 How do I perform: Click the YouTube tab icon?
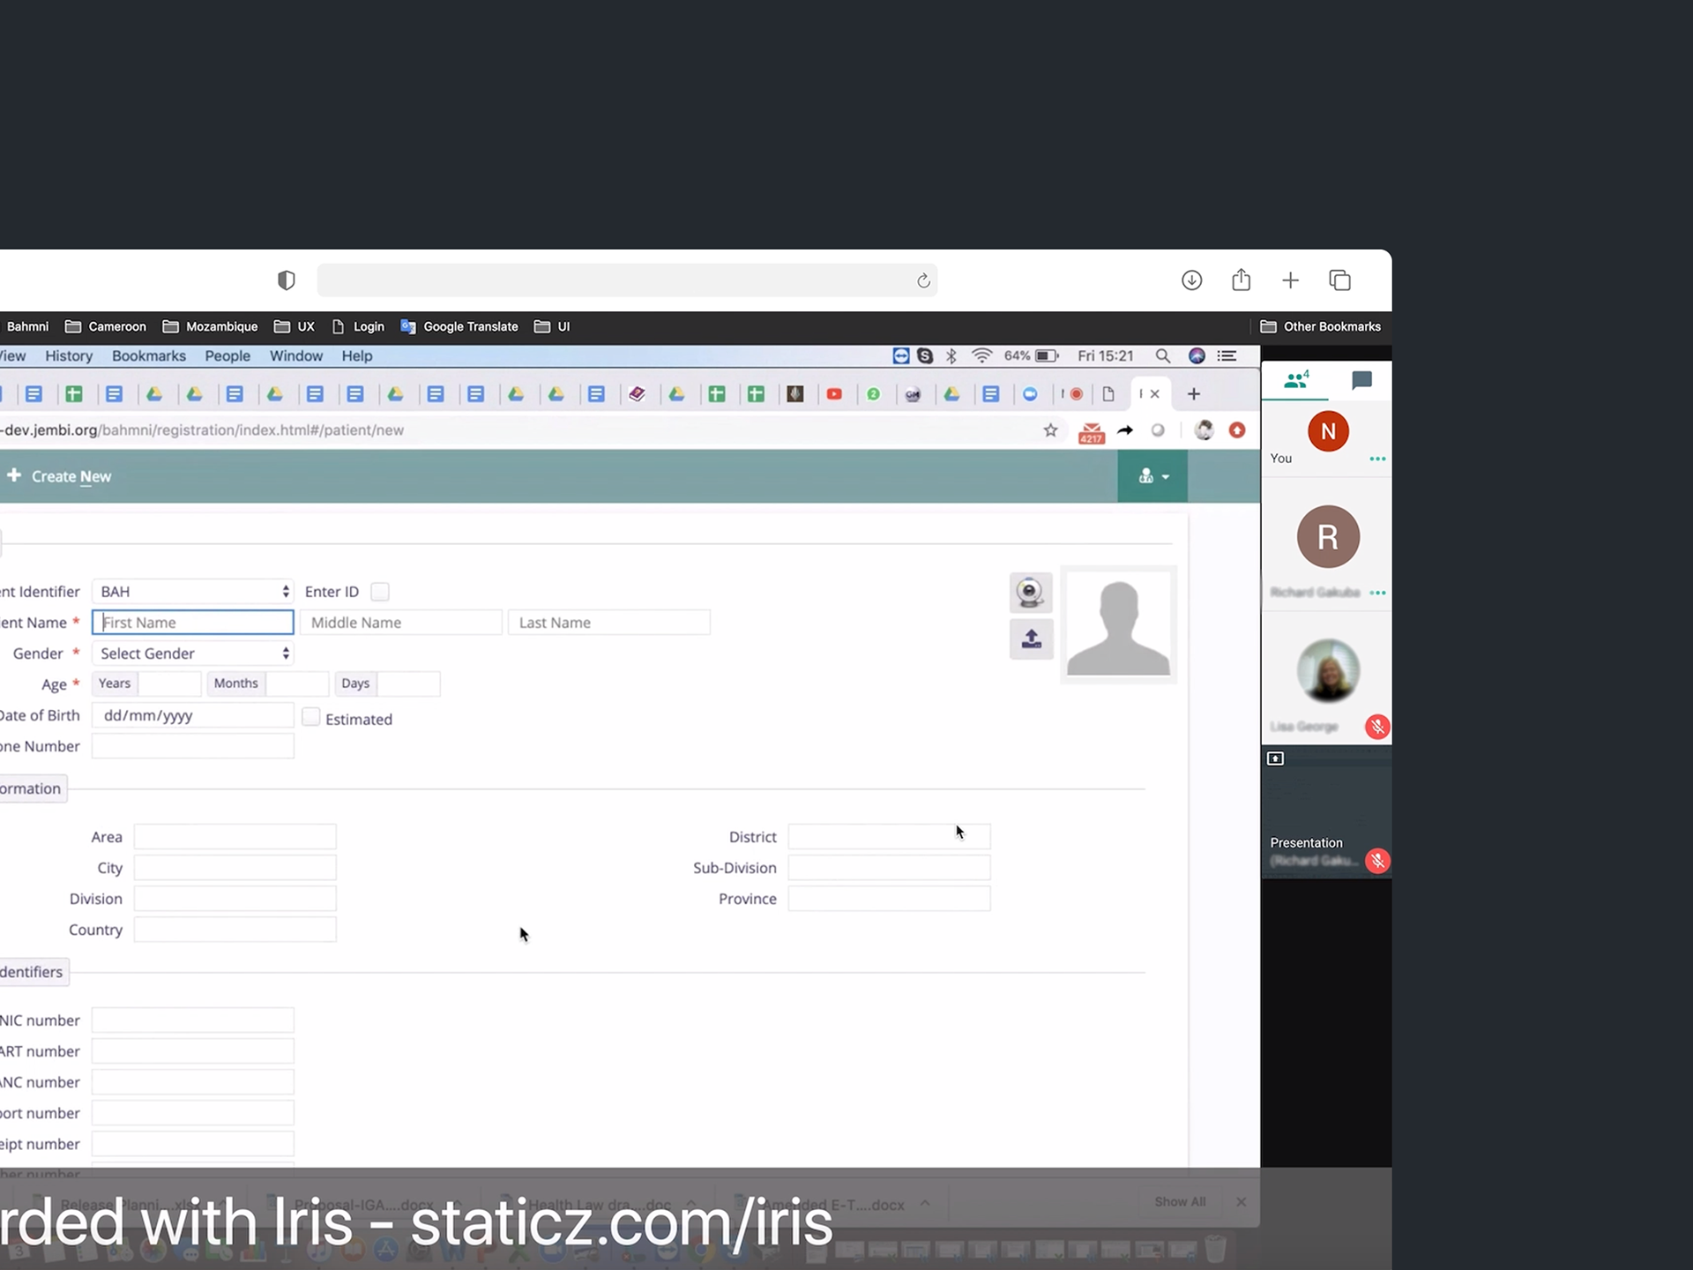[834, 394]
